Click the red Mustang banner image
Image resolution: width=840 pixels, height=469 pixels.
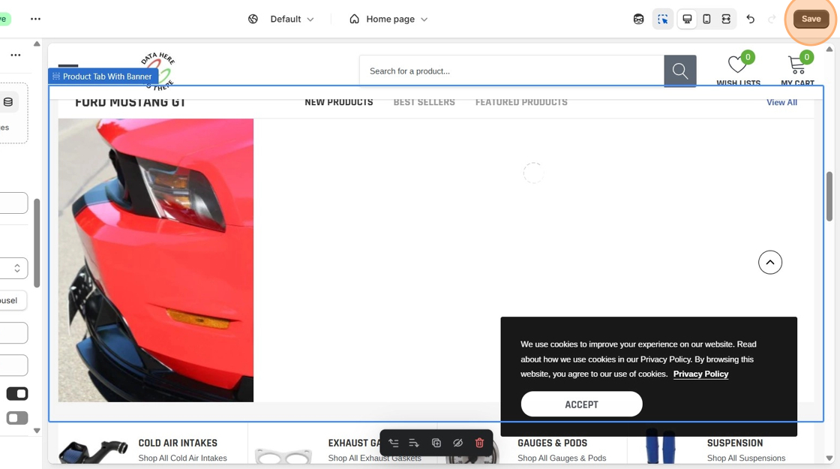156,260
